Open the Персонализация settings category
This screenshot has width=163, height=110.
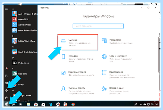(77, 73)
